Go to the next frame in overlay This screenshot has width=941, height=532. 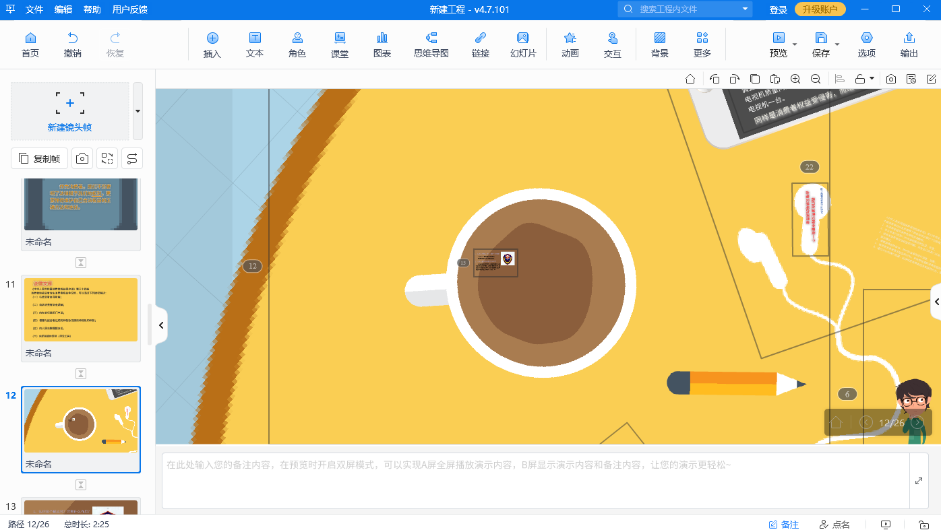(917, 423)
